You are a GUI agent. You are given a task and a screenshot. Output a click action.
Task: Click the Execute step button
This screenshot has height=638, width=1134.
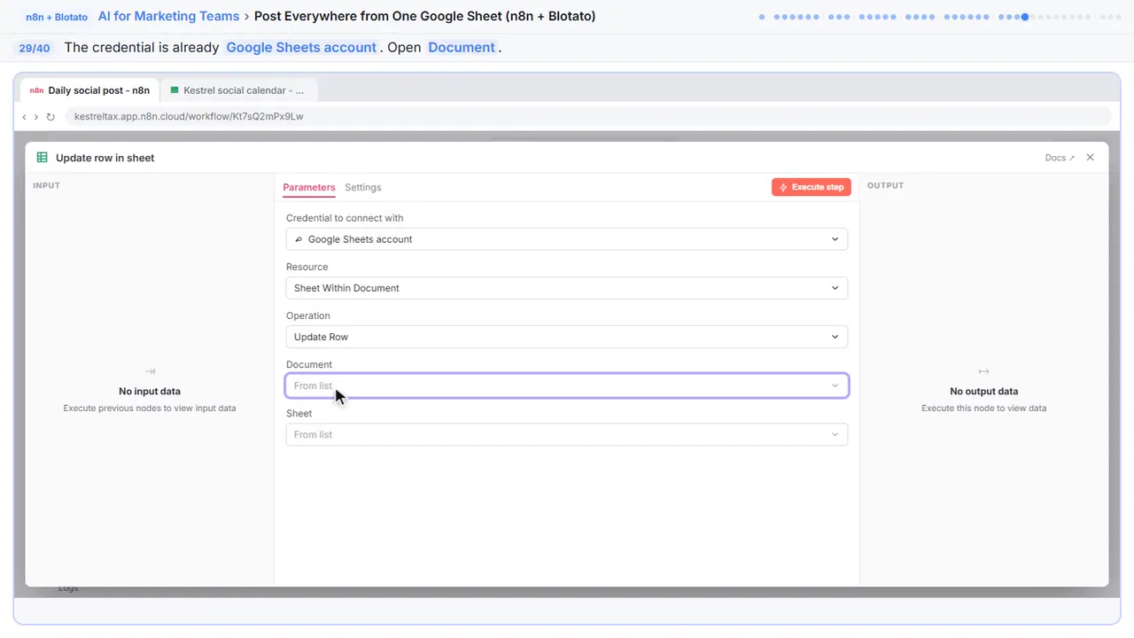click(812, 187)
